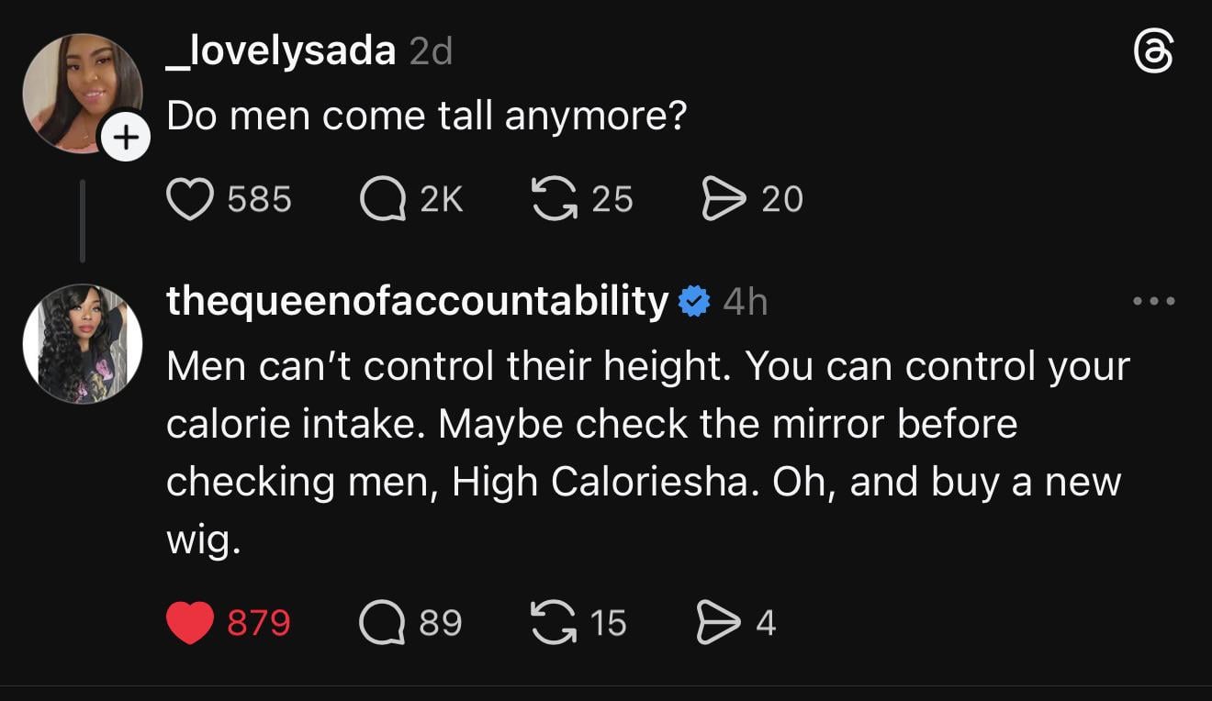Follow _lovelysada using the plus badge
Screen dimensions: 1212x701
click(125, 139)
